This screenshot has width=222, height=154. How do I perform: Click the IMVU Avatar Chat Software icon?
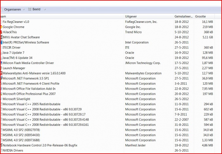1,37
